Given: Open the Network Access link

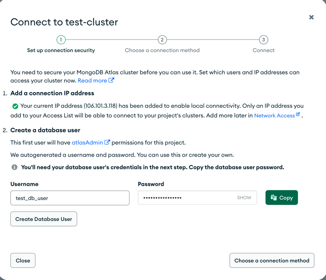Looking at the screenshot, I should click(x=275, y=116).
